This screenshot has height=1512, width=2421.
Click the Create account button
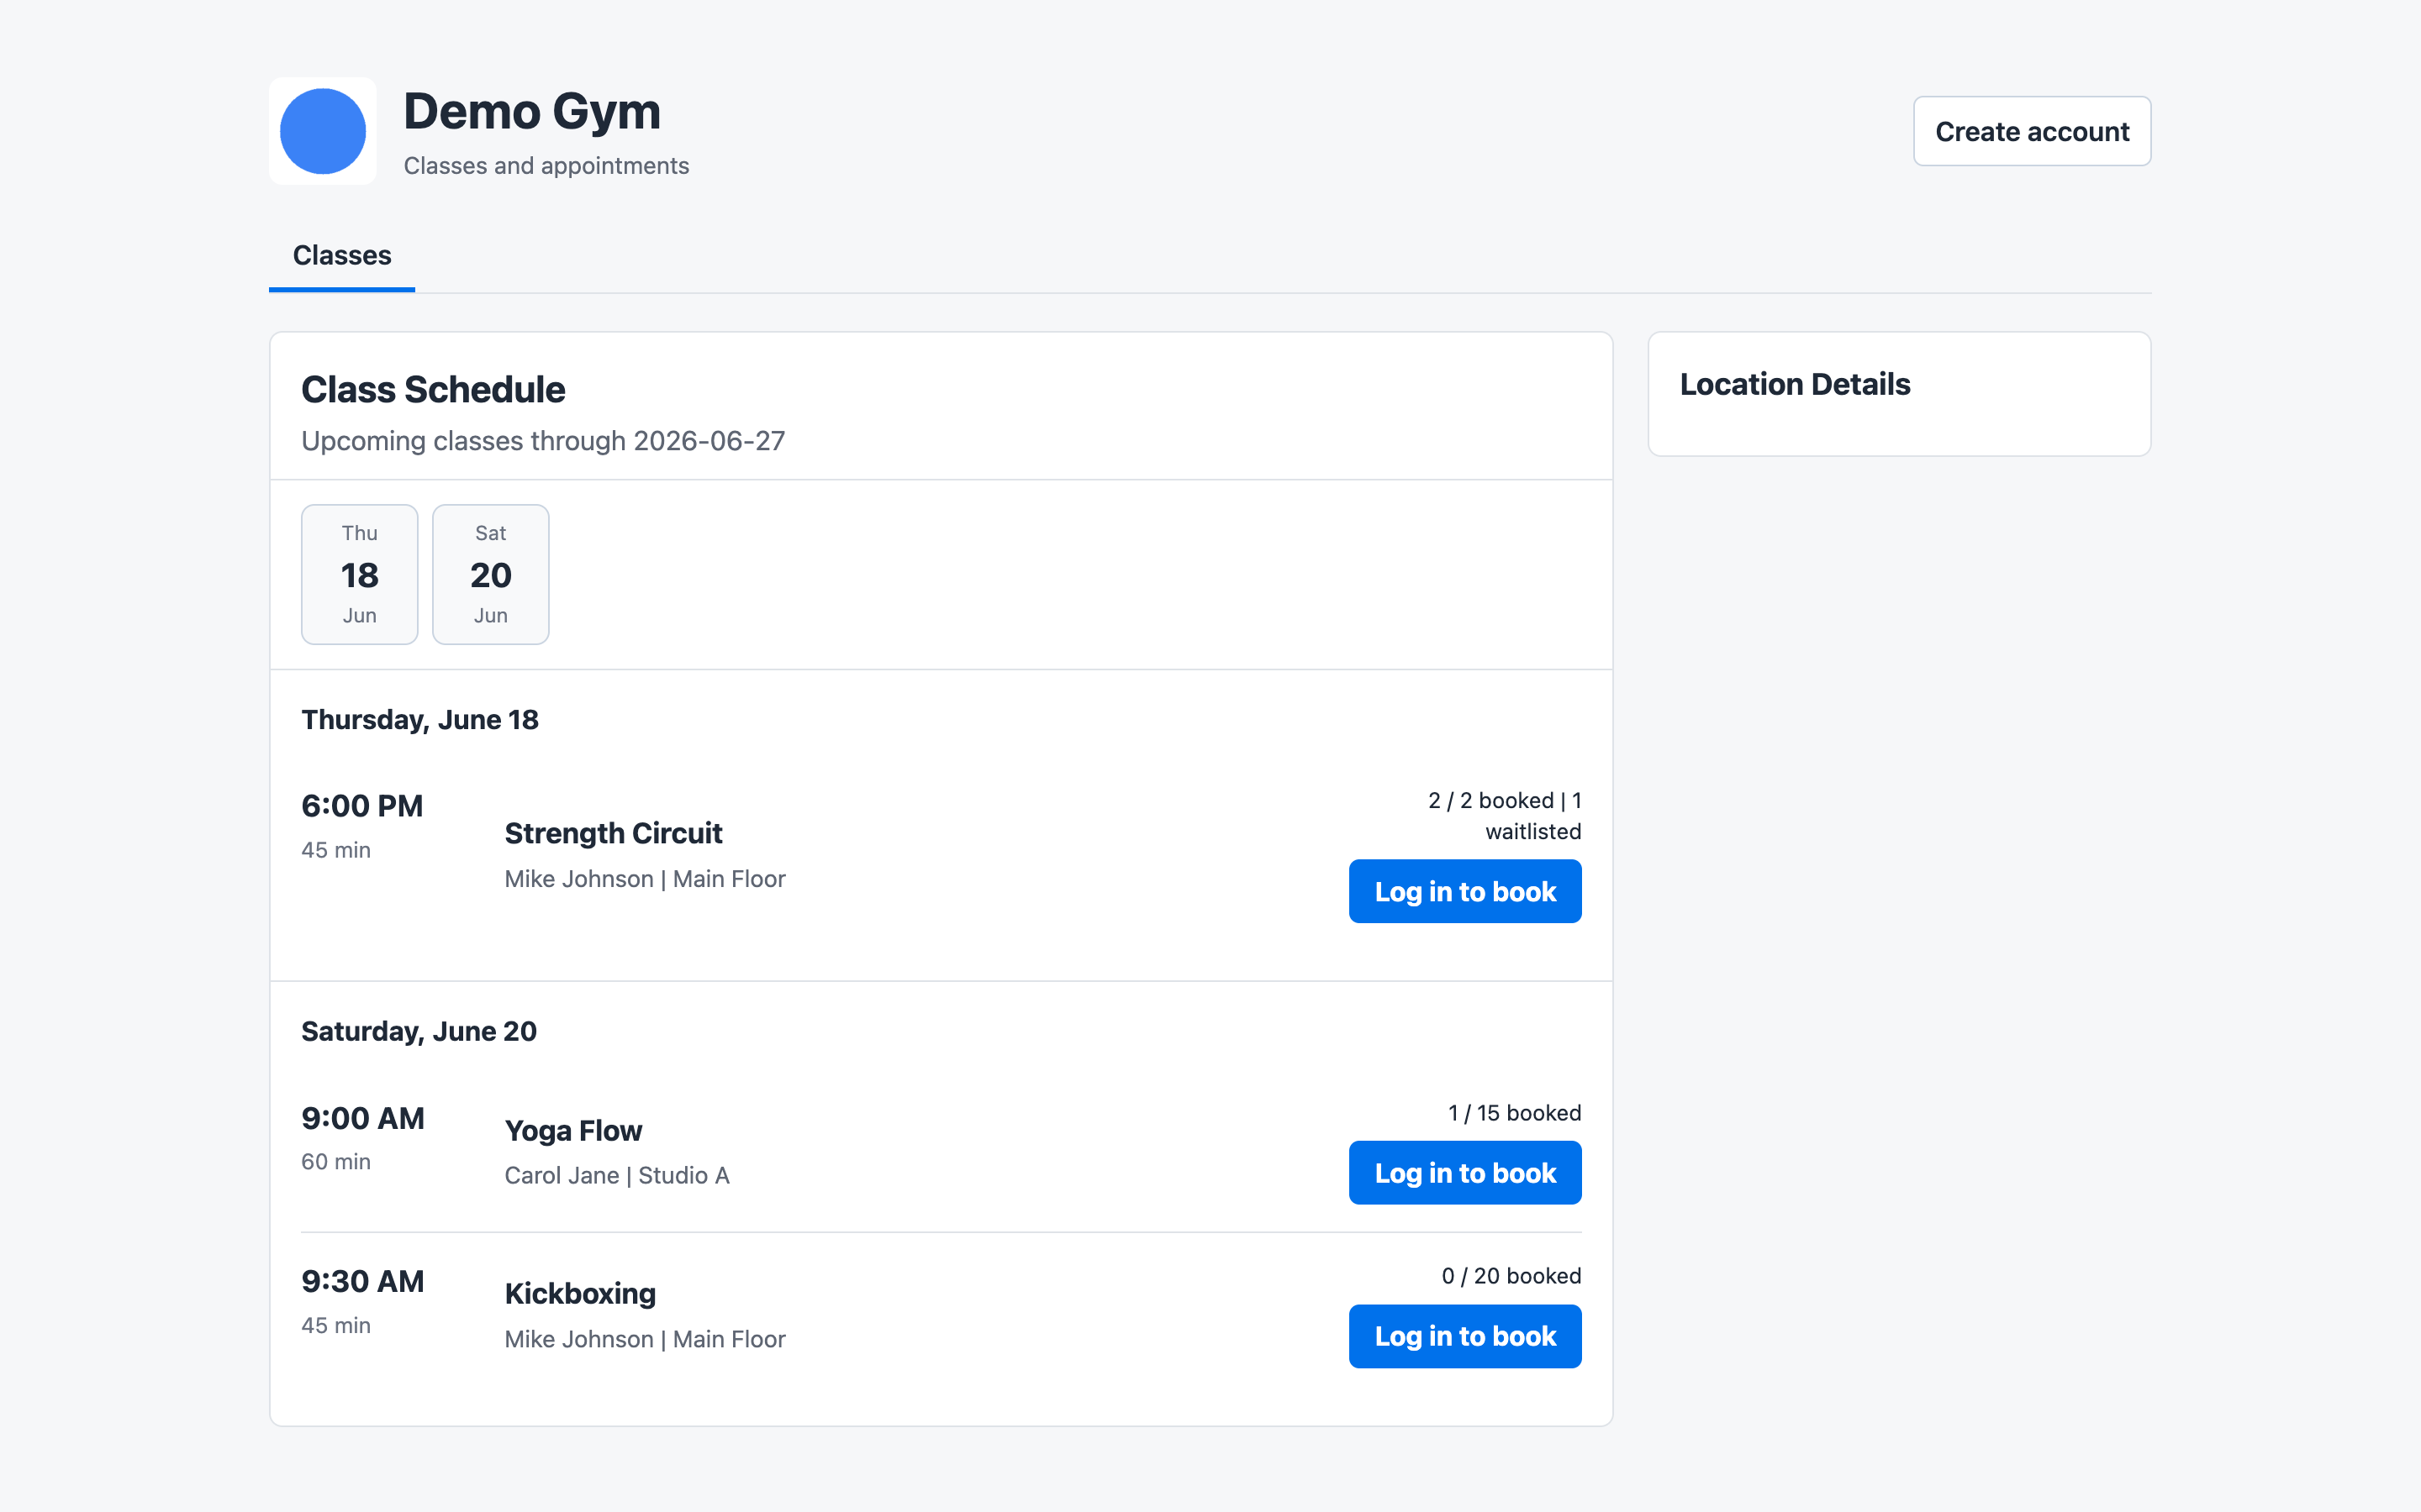(2032, 131)
